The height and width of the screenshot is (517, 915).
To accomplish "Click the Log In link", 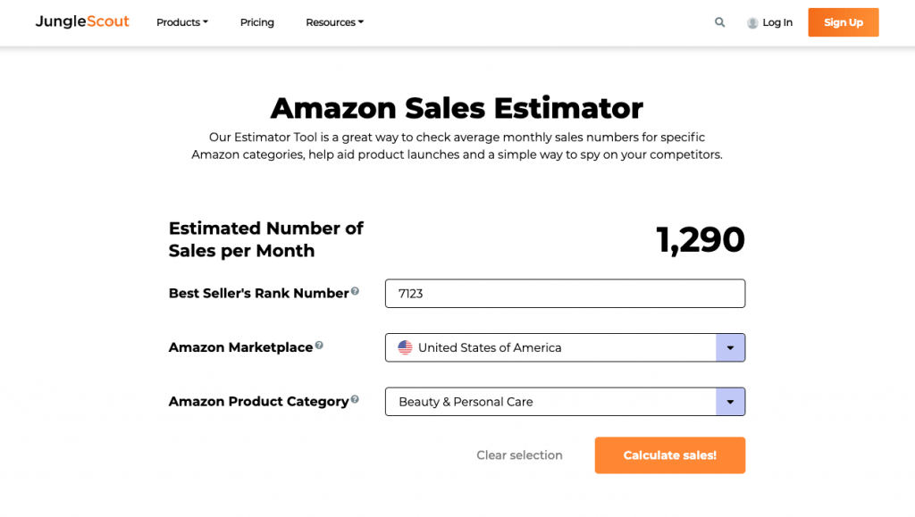I will 777,22.
